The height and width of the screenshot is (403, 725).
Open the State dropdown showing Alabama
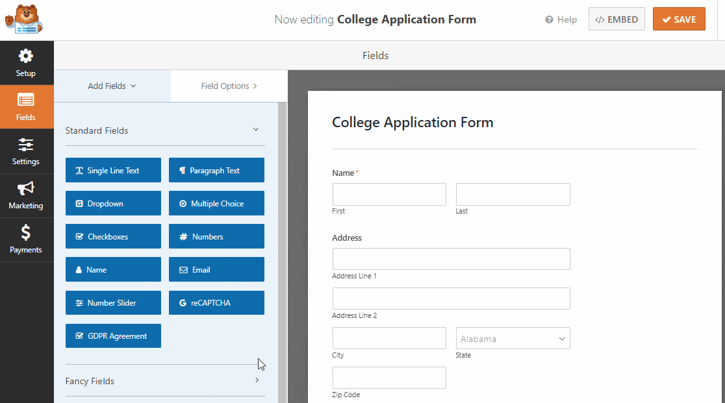[513, 338]
